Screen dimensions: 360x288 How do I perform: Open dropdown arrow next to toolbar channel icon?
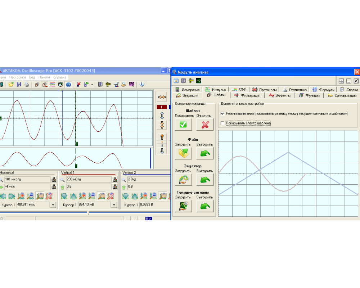click(92, 85)
